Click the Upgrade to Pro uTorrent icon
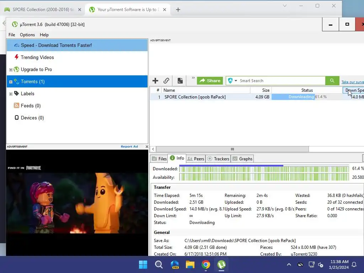This screenshot has width=364, height=273. point(16,69)
